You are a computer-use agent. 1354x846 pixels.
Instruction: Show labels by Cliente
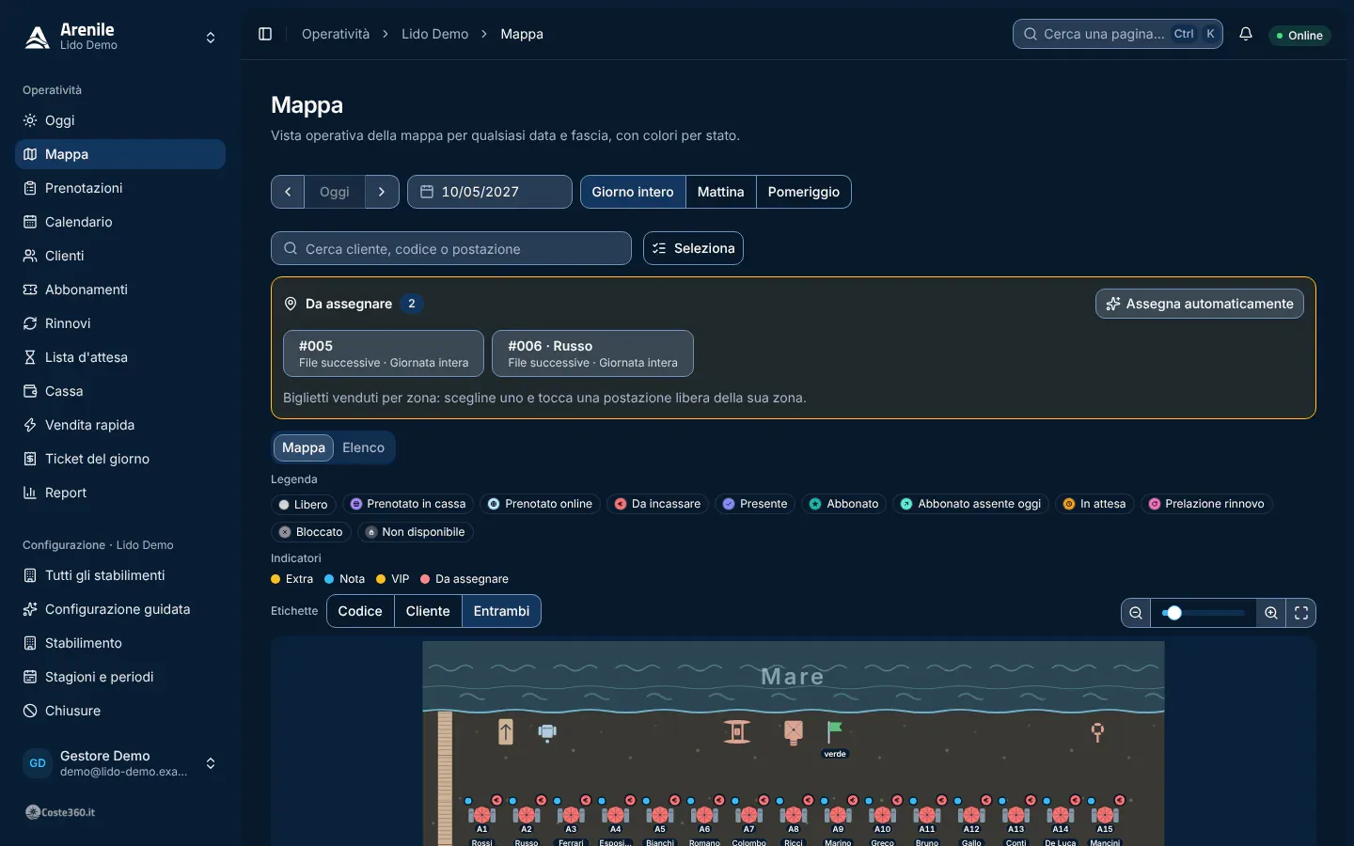pyautogui.click(x=428, y=611)
